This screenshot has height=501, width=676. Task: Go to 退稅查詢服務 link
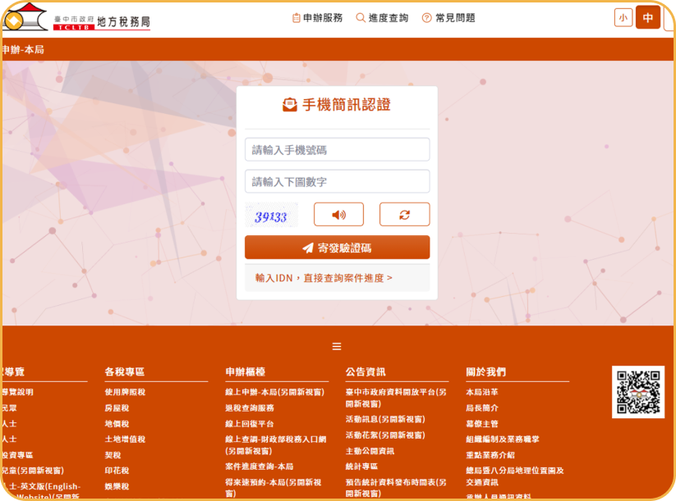pyautogui.click(x=250, y=408)
